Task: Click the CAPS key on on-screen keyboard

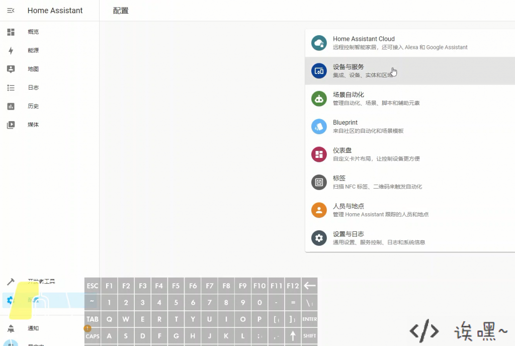Action: click(x=93, y=336)
